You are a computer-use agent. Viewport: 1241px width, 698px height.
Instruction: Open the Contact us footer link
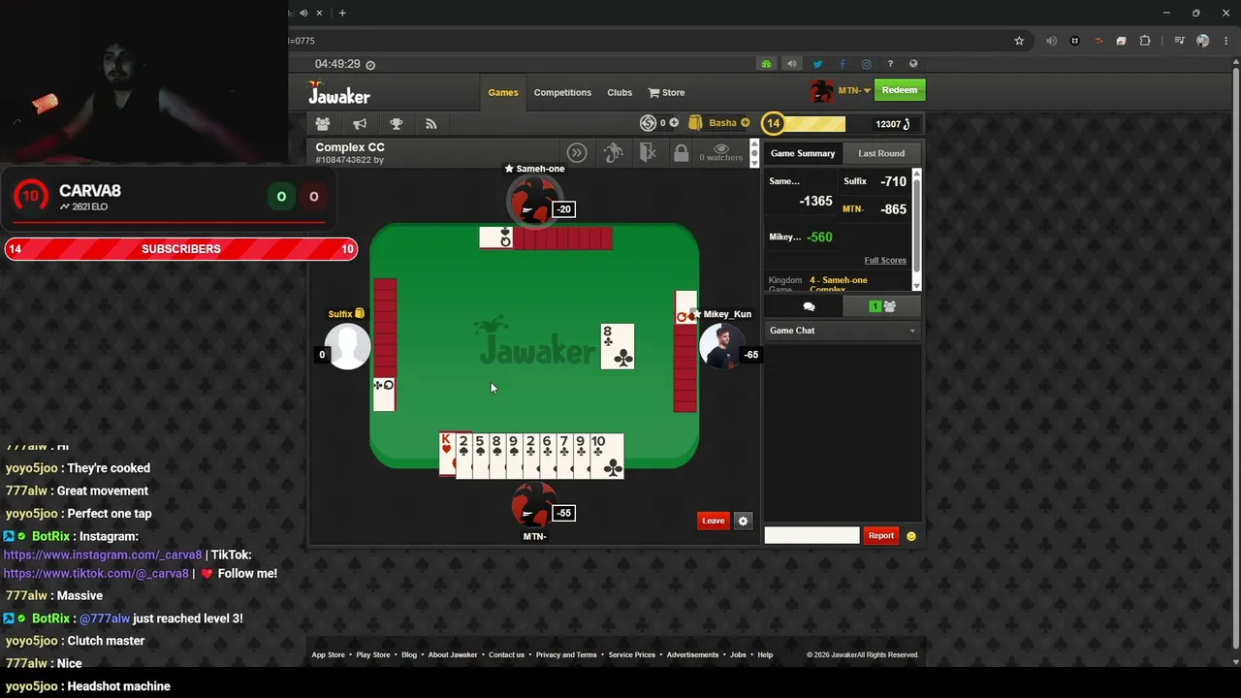click(506, 654)
